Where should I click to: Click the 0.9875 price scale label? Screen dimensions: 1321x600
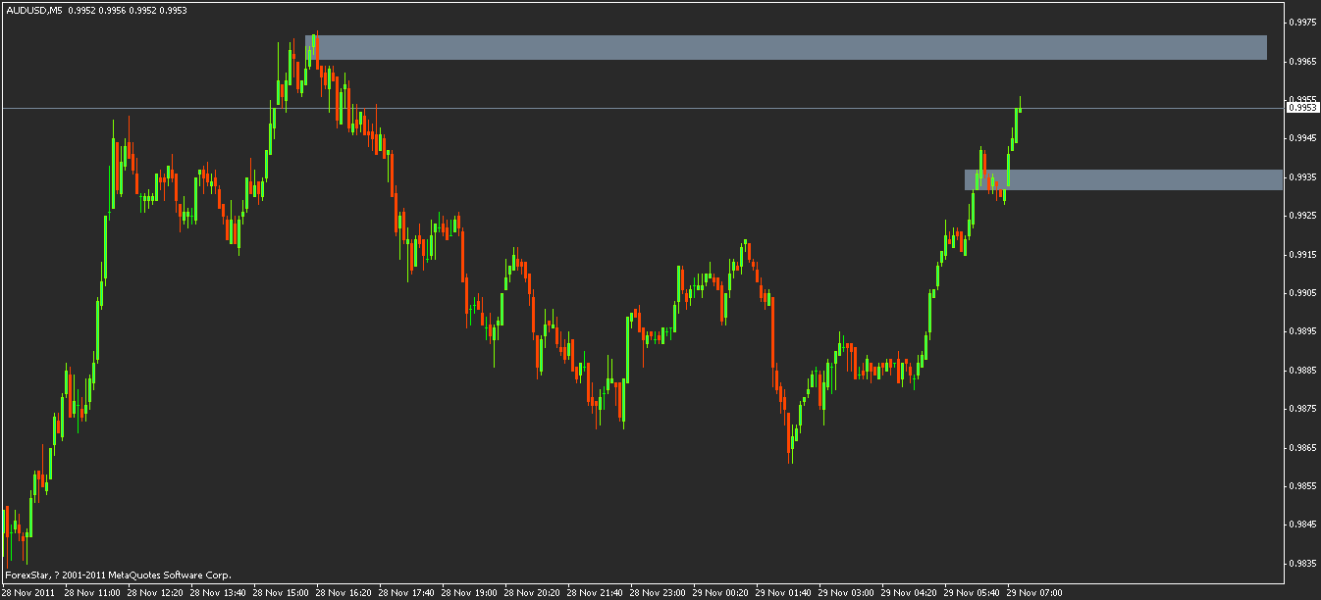pos(1301,409)
